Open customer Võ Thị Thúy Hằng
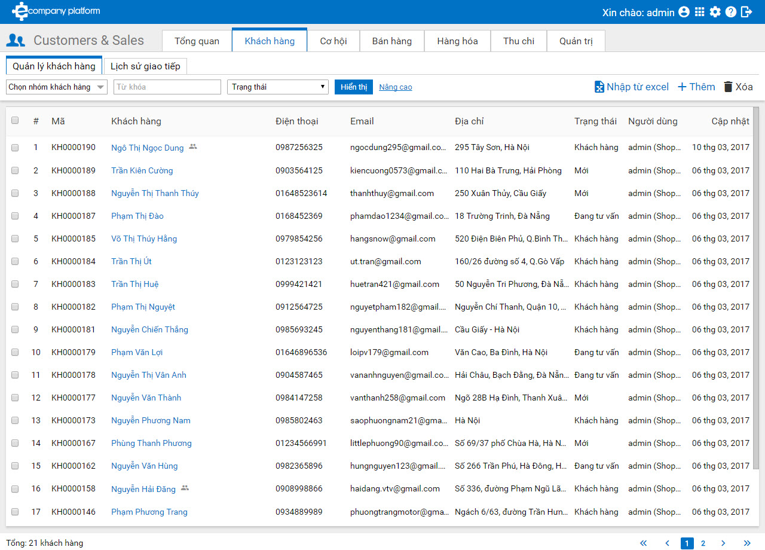 (x=144, y=239)
